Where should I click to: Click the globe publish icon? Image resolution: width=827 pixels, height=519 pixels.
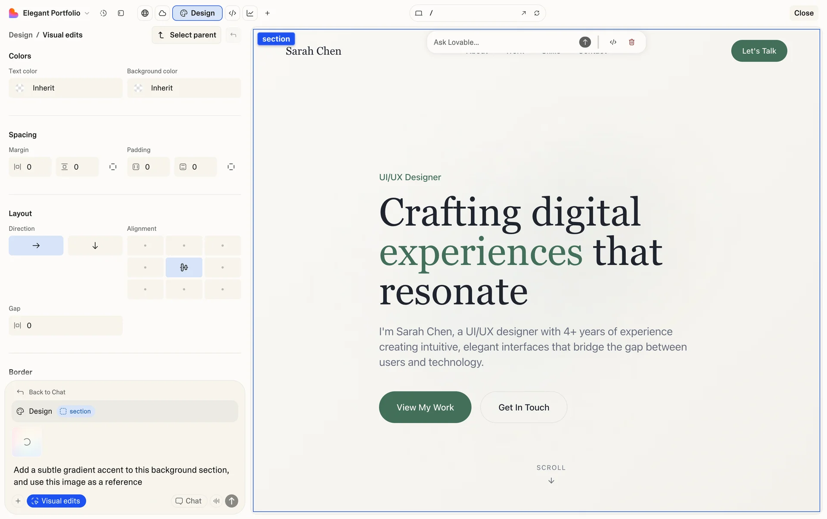pyautogui.click(x=145, y=13)
